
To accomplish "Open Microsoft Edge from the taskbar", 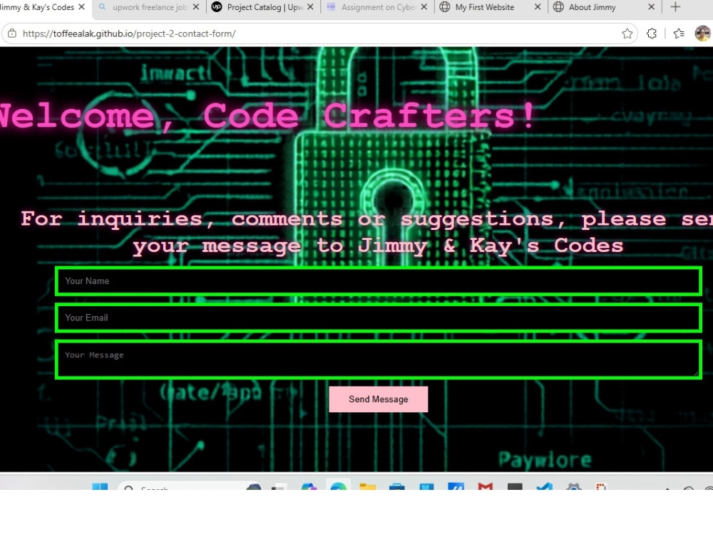I will (x=338, y=486).
